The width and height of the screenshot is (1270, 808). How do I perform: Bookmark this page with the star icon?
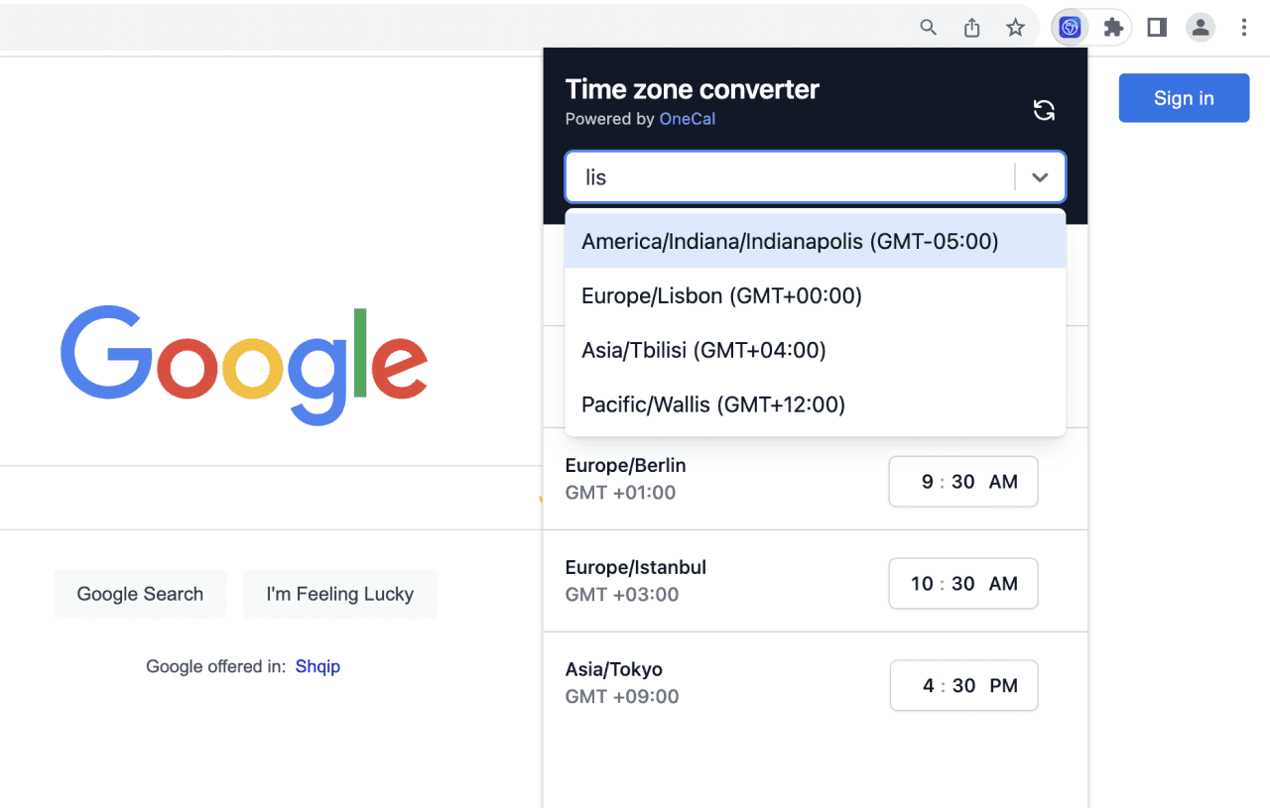pos(1015,28)
